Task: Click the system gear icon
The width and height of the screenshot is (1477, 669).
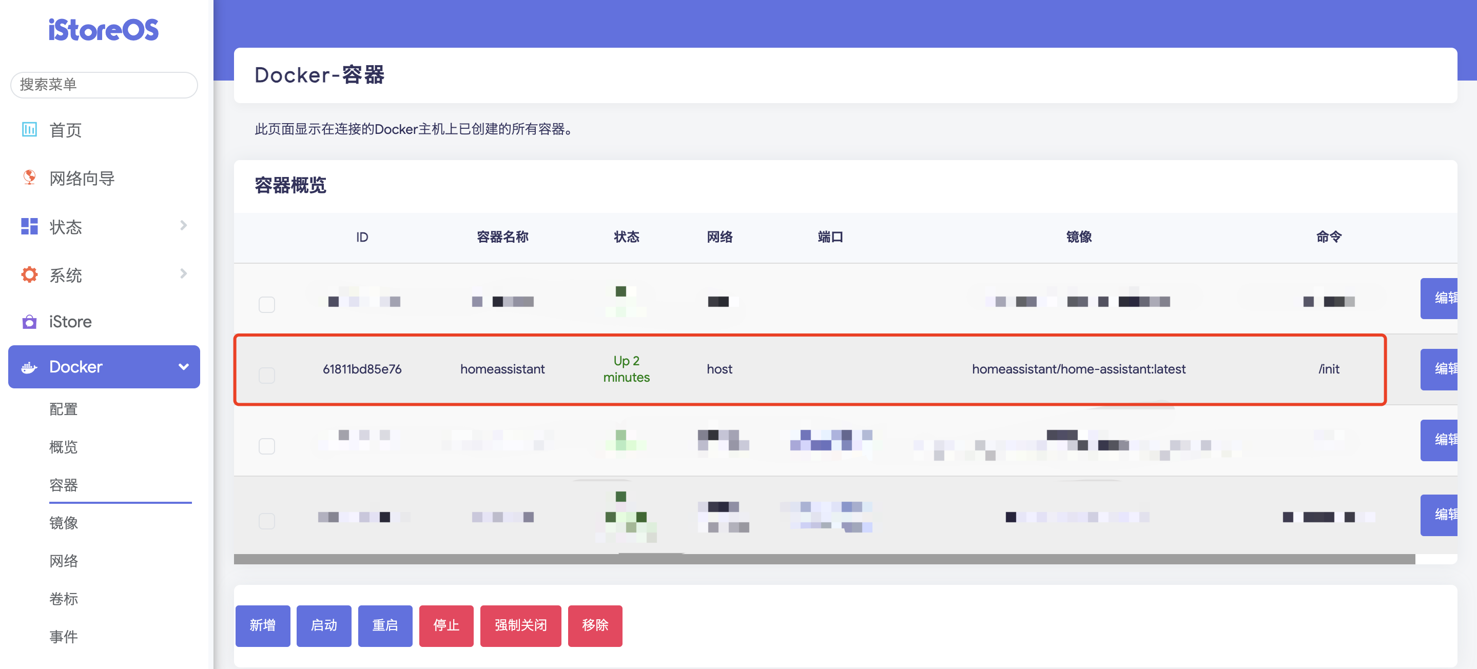Action: (x=29, y=274)
